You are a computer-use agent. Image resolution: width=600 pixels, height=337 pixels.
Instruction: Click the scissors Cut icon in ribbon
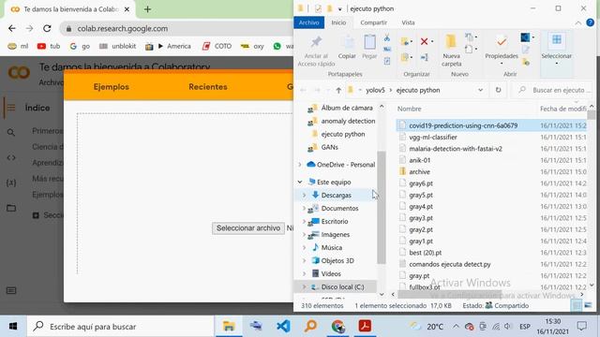point(387,37)
